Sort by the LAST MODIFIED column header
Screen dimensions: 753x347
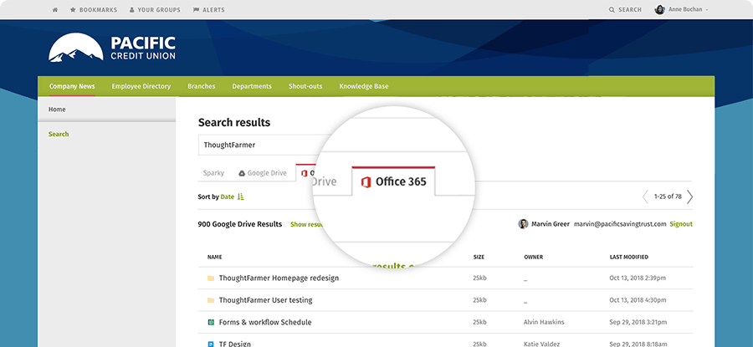[629, 258]
